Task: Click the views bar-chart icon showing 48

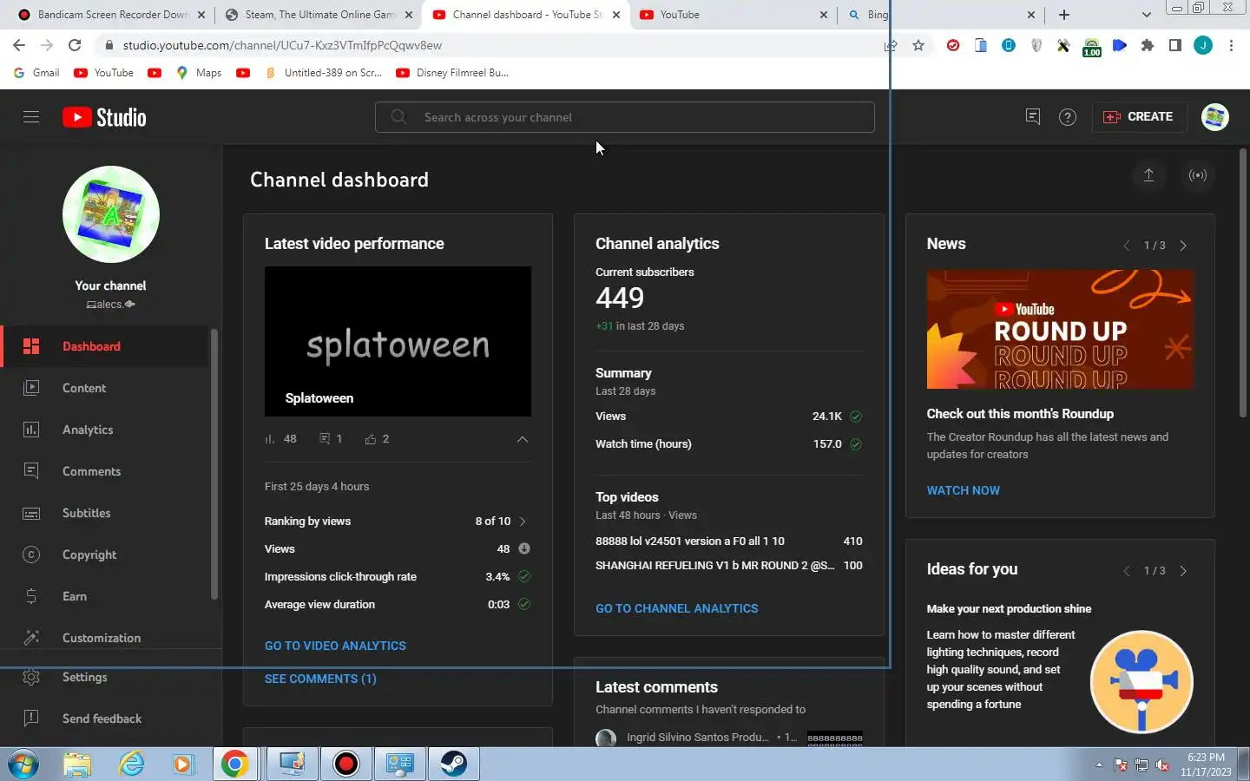Action: (269, 439)
